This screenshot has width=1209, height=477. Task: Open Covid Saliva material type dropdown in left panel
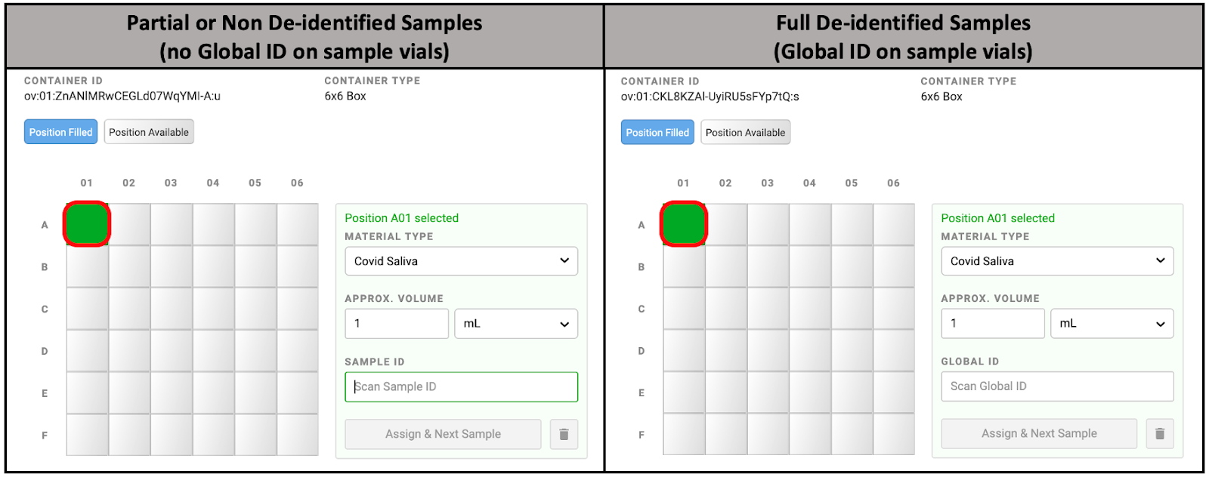pos(461,261)
